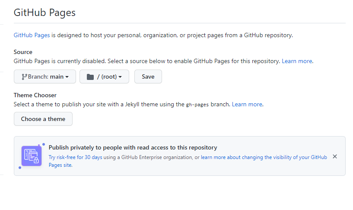Open learn more about changing visibility link

point(264,157)
